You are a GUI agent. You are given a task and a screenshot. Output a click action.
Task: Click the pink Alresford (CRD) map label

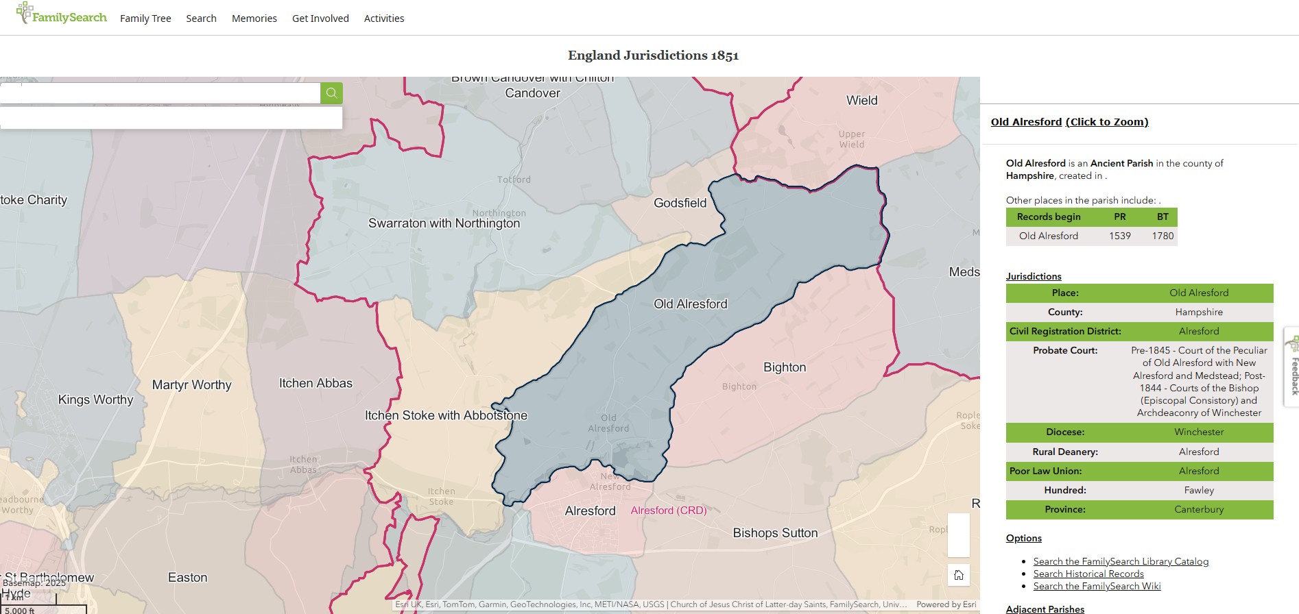668,511
